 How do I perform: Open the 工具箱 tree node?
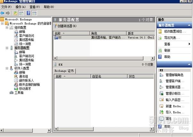tap(19, 93)
